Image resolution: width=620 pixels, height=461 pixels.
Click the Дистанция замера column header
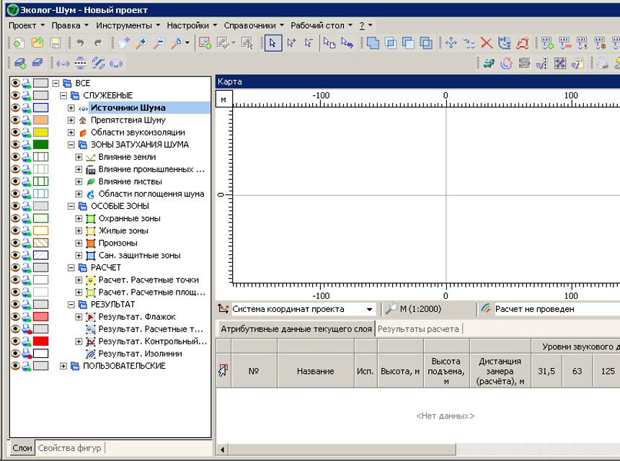click(x=500, y=371)
